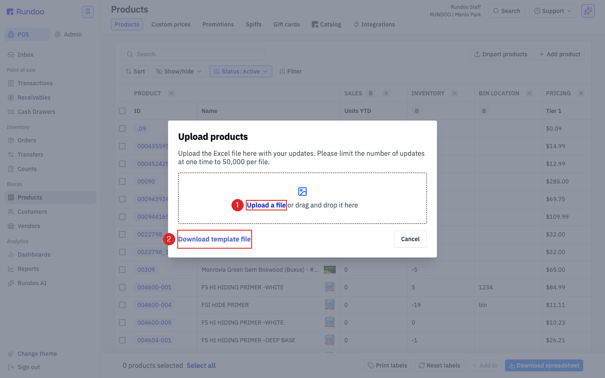605x378 pixels.
Task: Click the Rundoo logo in the sidebar
Action: click(25, 12)
